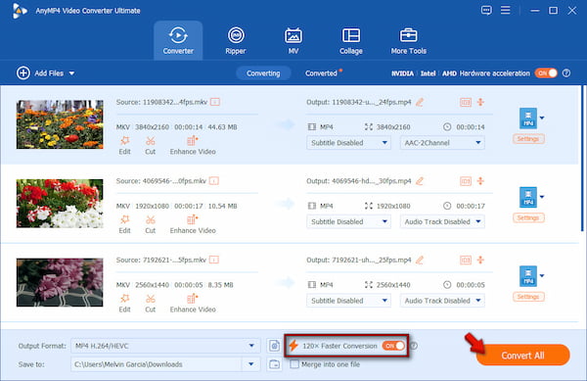Open the feedback chat icon in title bar

(x=486, y=10)
